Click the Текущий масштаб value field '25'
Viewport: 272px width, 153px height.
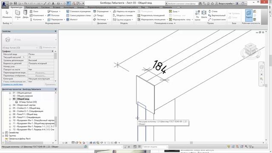point(41,57)
